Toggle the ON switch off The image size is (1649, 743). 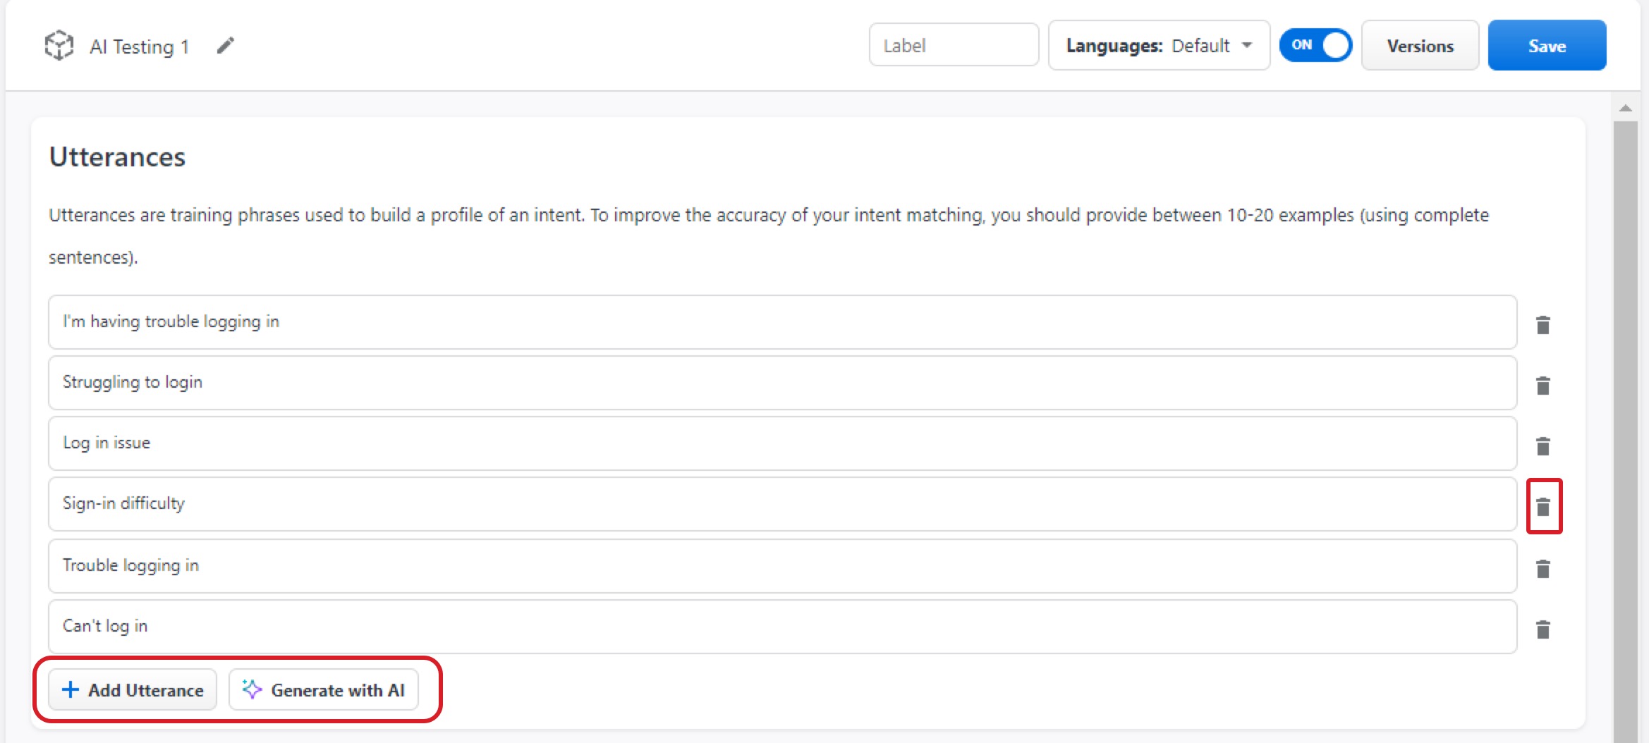pyautogui.click(x=1315, y=46)
